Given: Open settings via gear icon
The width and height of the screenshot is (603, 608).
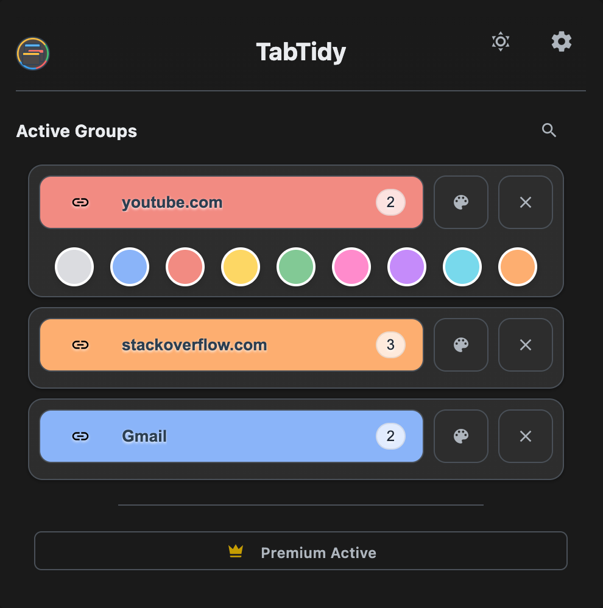Looking at the screenshot, I should pyautogui.click(x=561, y=41).
